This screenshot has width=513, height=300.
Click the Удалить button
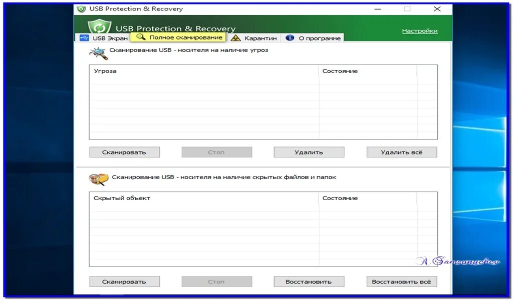pyautogui.click(x=309, y=152)
